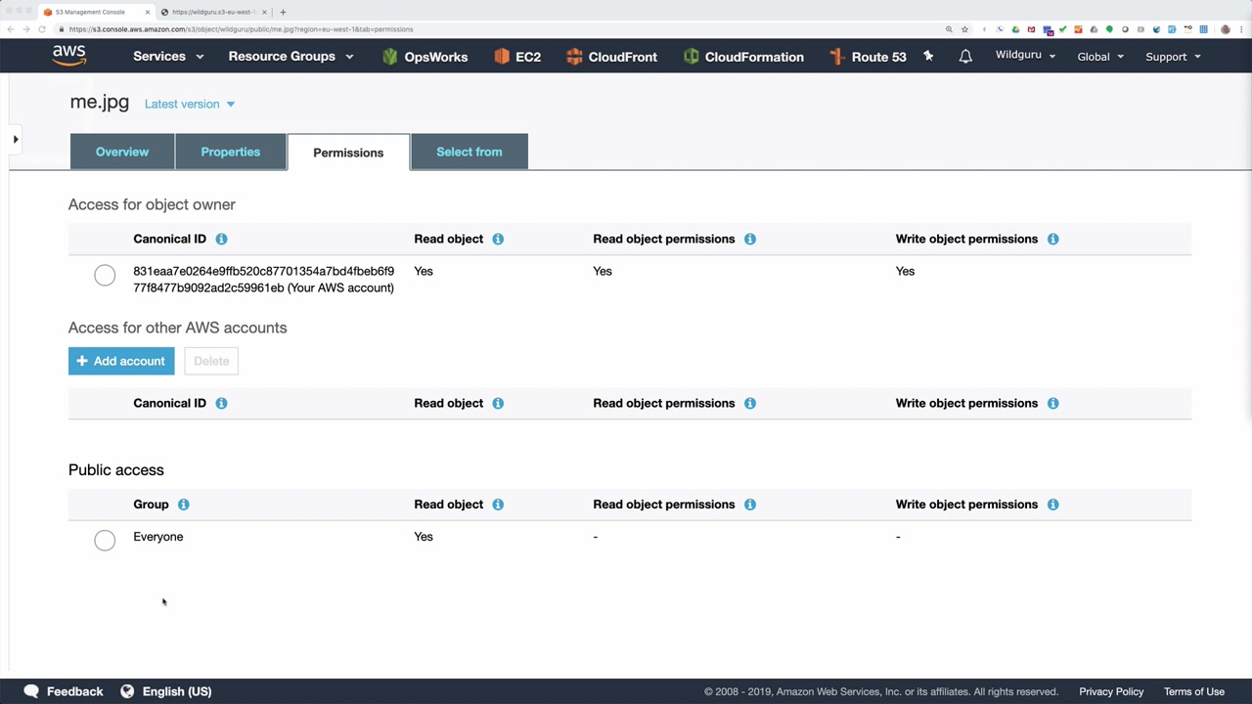Image resolution: width=1252 pixels, height=704 pixels.
Task: Click the pin shortcuts star icon
Action: tap(928, 57)
